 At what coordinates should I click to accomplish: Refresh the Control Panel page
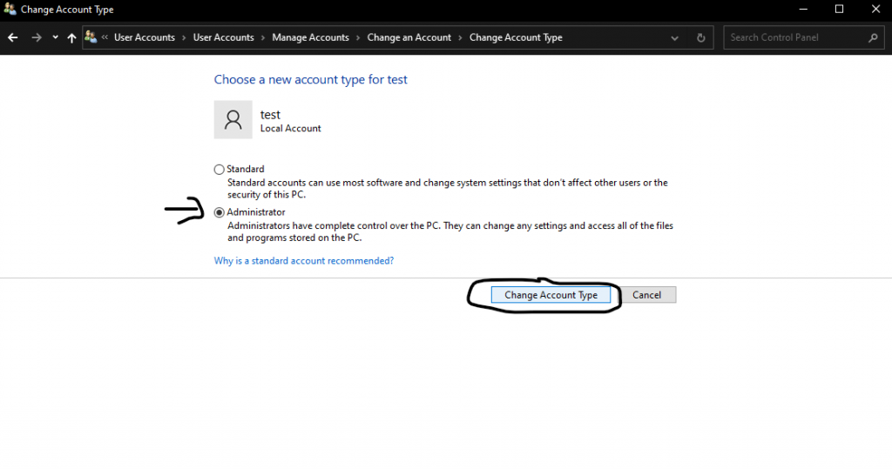coord(701,37)
